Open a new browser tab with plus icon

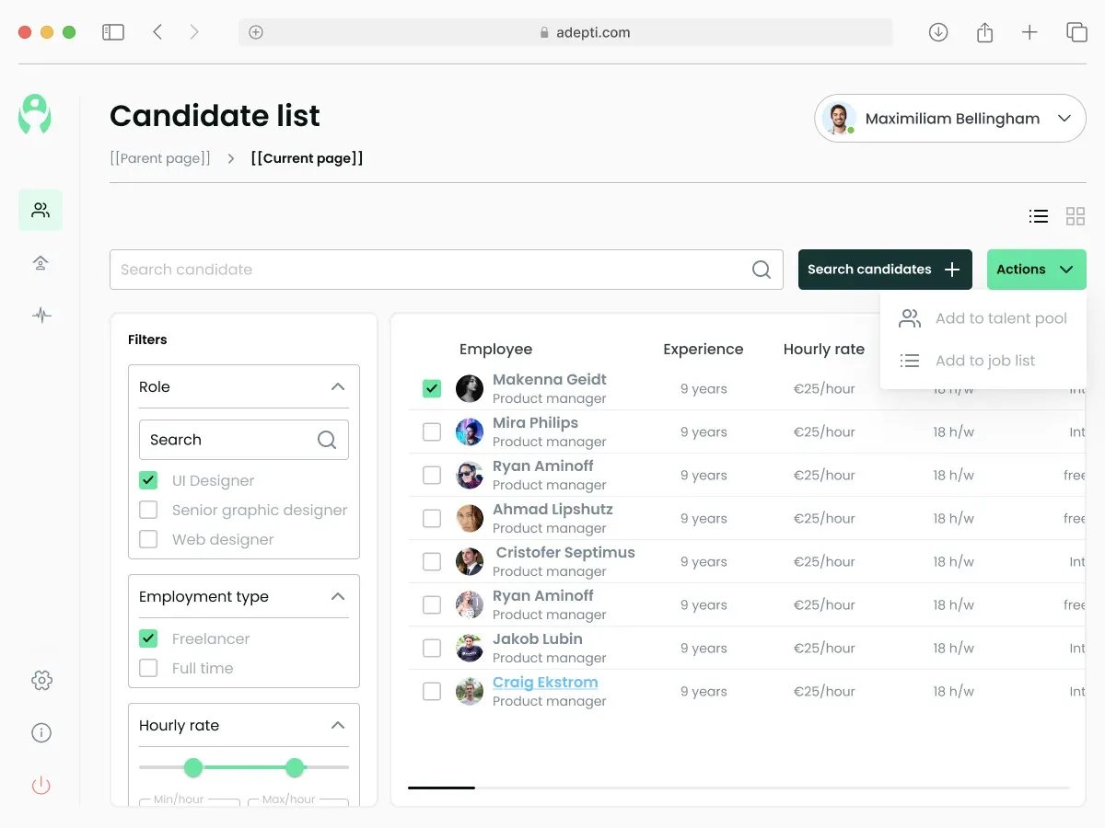pyautogui.click(x=1029, y=32)
